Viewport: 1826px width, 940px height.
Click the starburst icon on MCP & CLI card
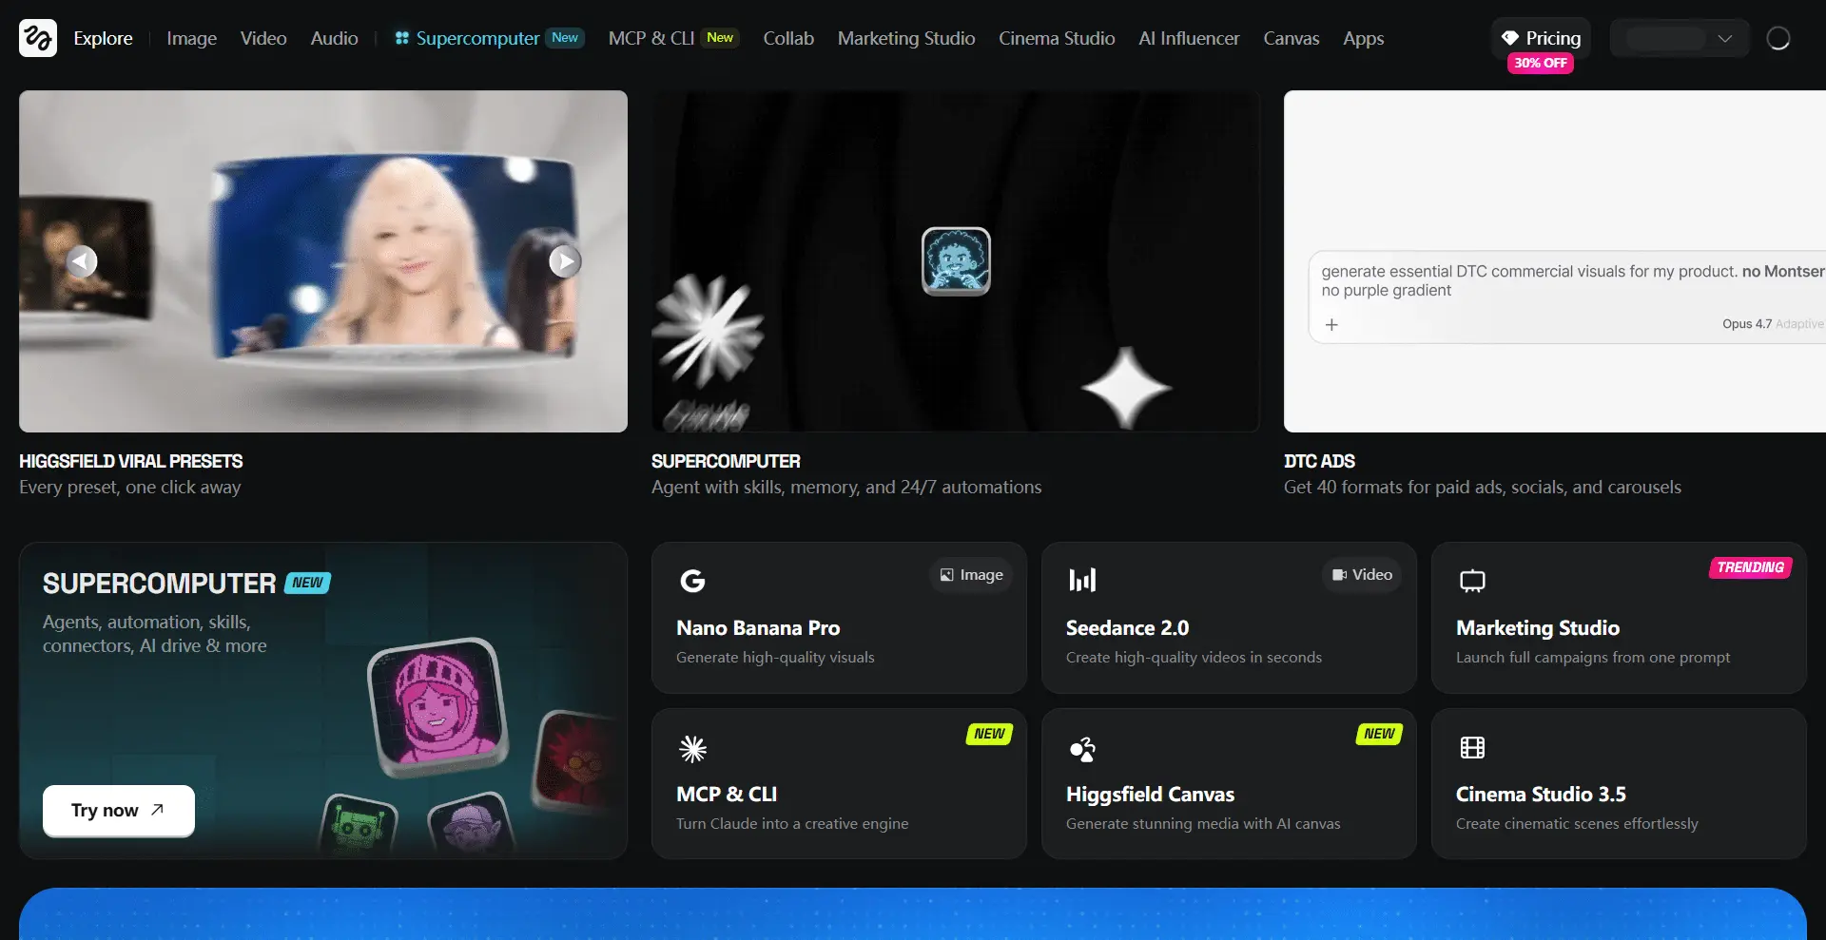tap(692, 749)
